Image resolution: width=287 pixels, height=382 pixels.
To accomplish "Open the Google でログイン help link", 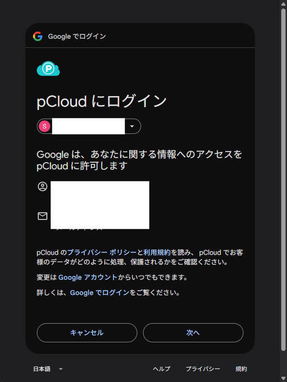I will coord(99,292).
